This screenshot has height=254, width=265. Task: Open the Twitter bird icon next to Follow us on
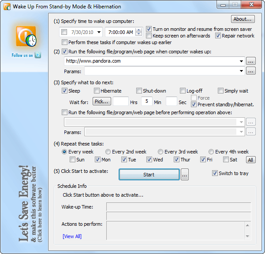pos(38,55)
